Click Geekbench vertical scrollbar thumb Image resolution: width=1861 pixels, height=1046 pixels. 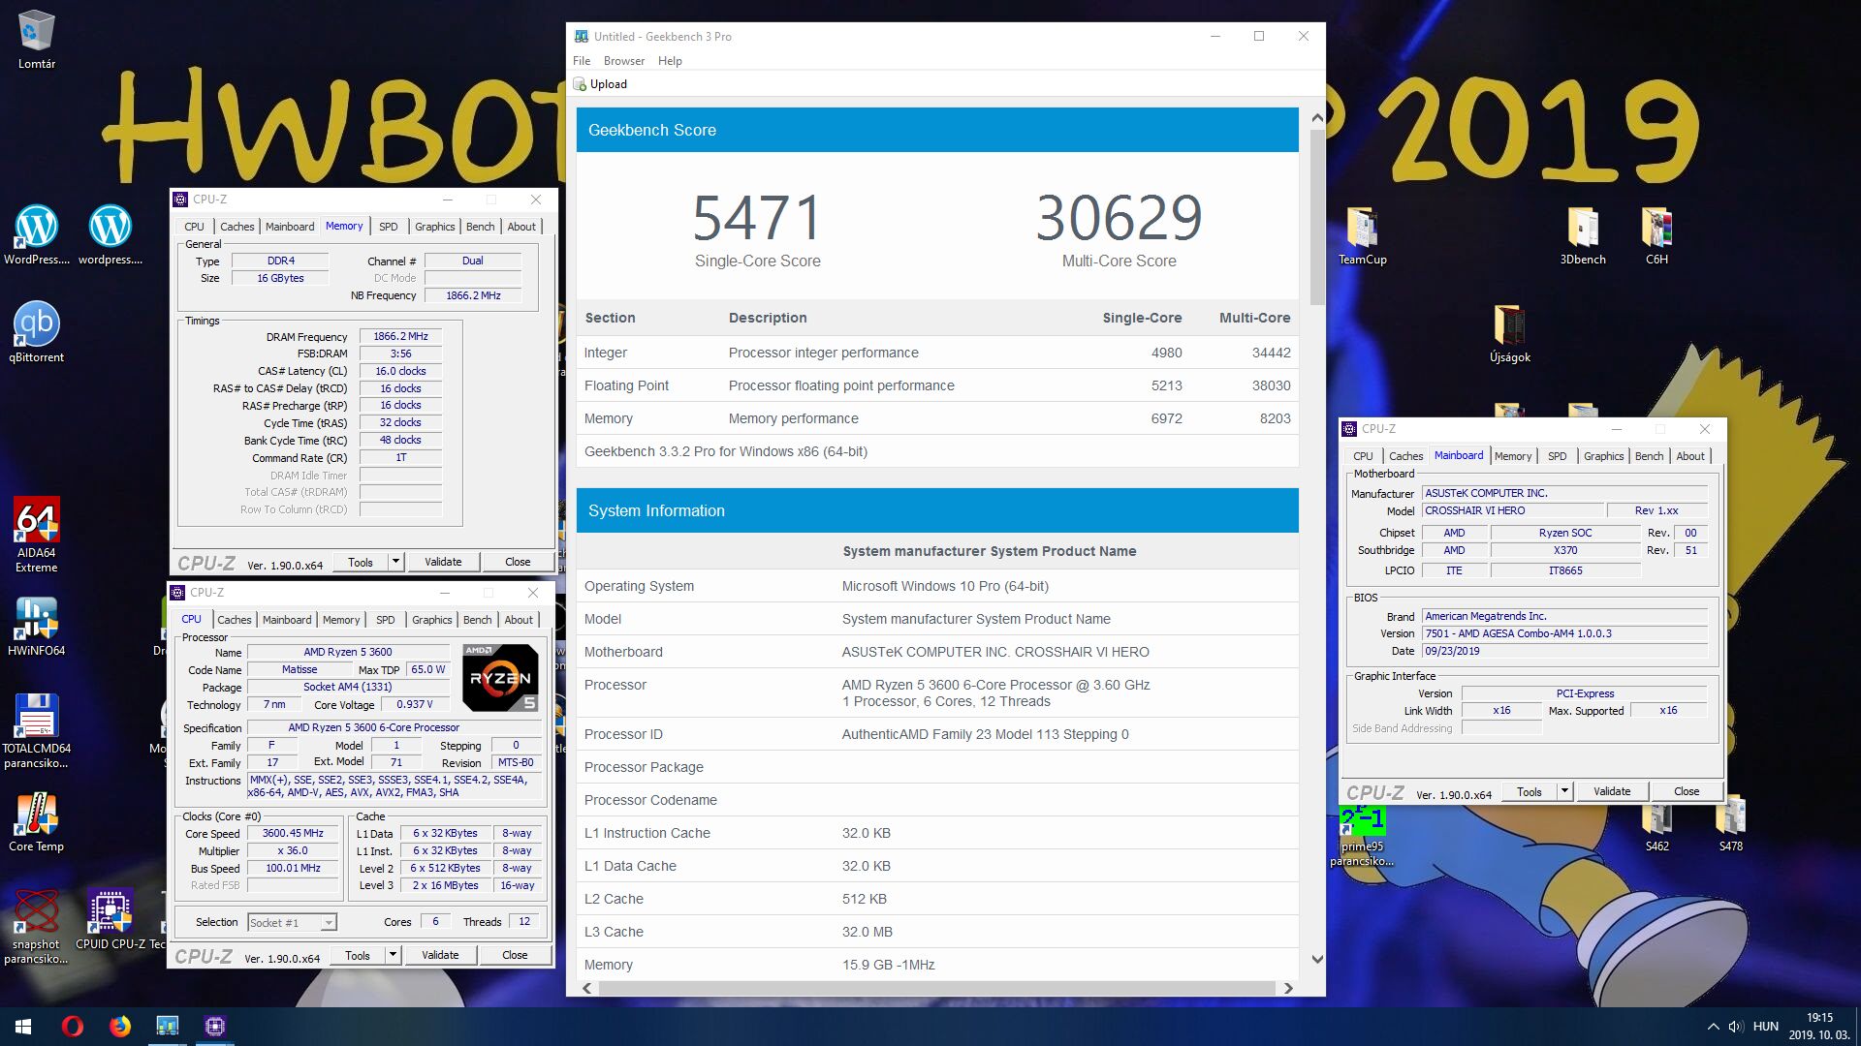[x=1317, y=217]
